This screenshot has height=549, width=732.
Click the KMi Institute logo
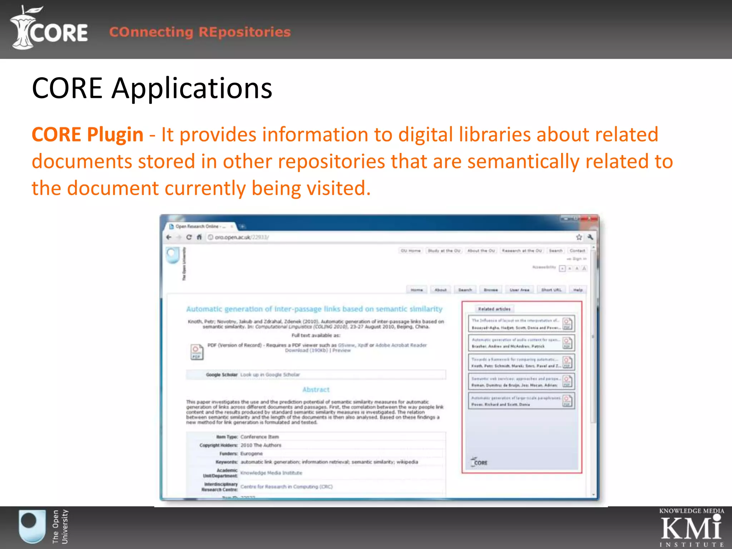click(692, 528)
